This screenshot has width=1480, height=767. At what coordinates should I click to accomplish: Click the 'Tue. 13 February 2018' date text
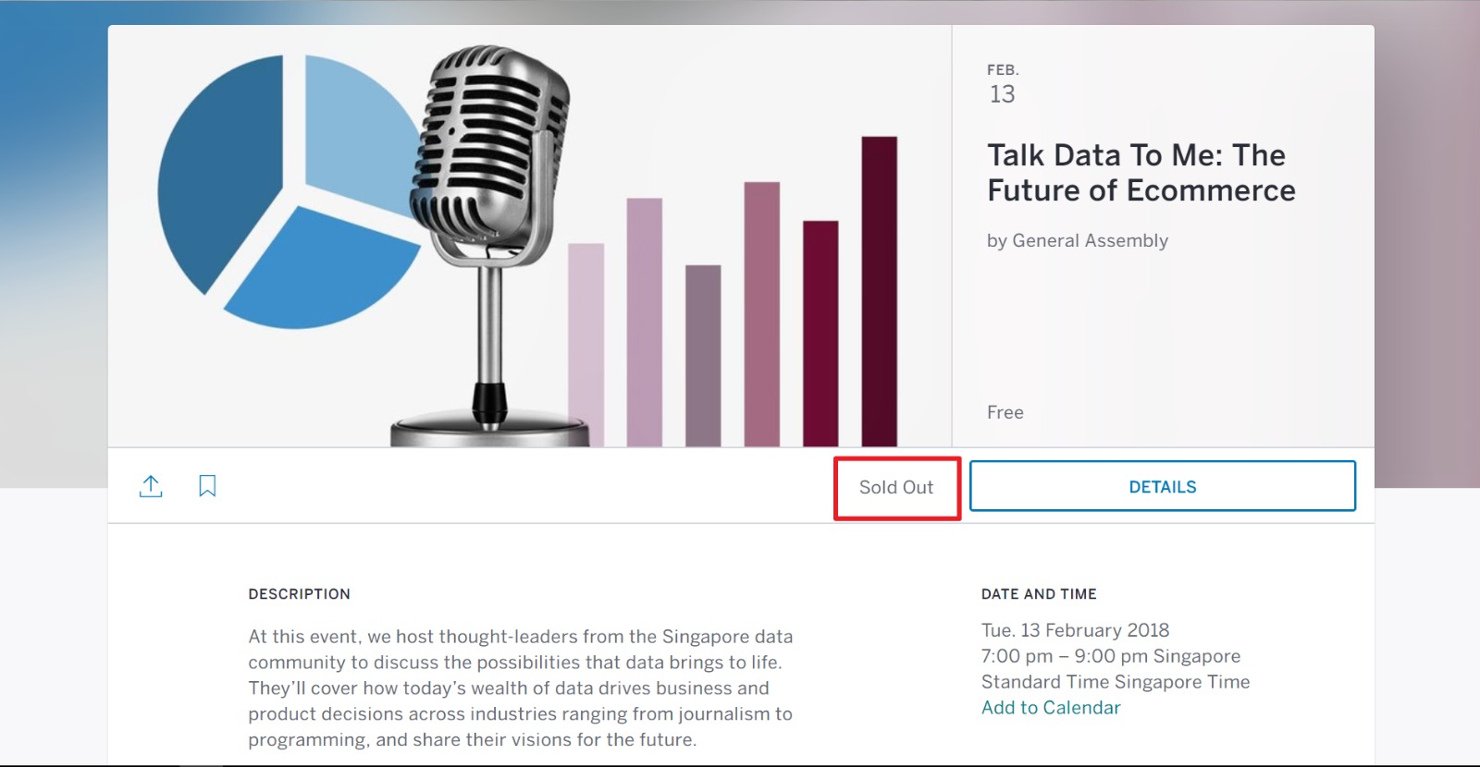click(x=1075, y=630)
